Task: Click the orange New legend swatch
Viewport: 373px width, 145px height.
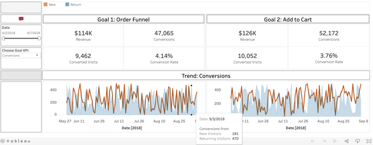Action: (46, 4)
